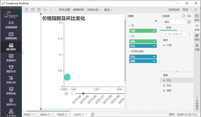Open the 环比 field dropdown under 行
201x117 pixels.
coord(154,46)
